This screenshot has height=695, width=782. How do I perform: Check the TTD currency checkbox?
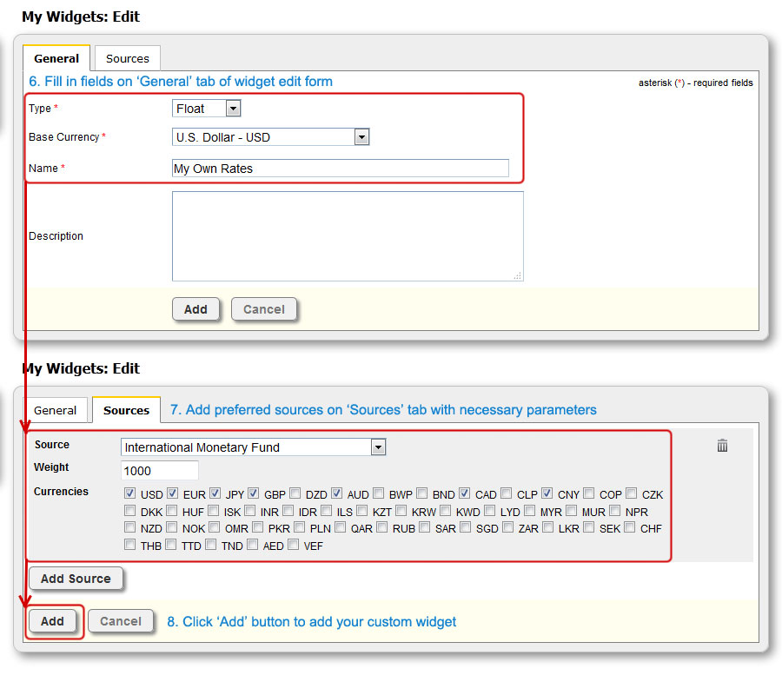coord(170,545)
